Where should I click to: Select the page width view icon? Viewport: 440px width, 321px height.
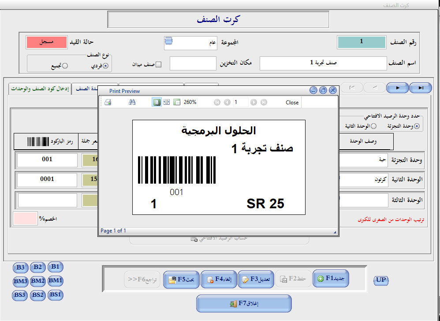pos(166,102)
